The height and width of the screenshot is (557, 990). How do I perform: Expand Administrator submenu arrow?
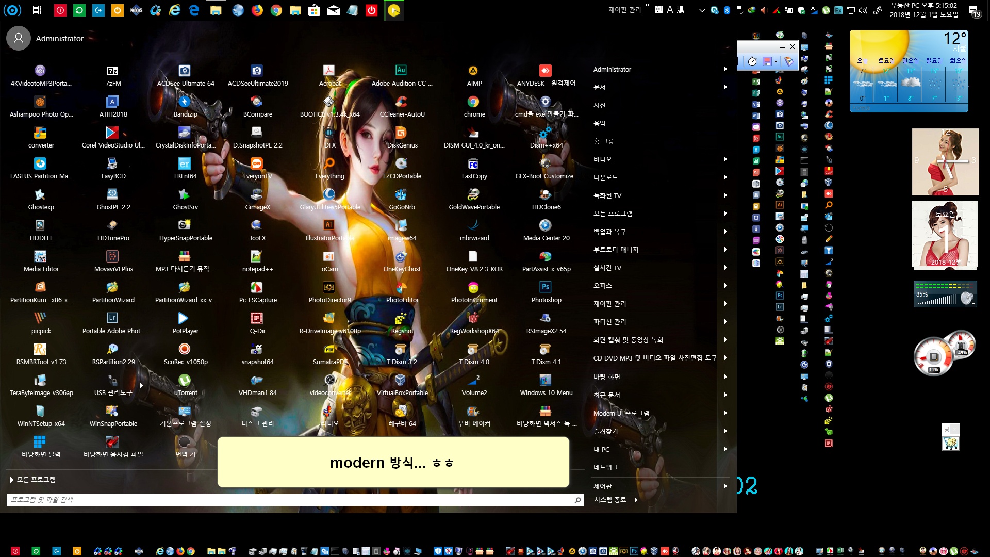pyautogui.click(x=725, y=69)
